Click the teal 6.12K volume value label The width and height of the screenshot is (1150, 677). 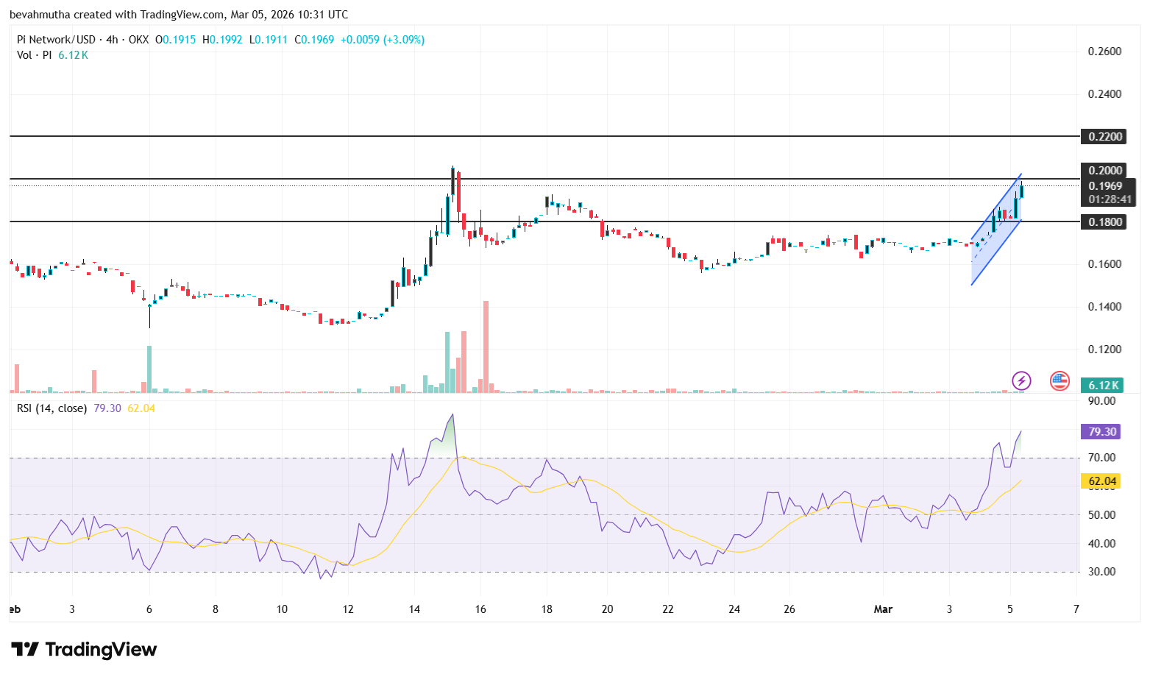click(x=1103, y=385)
